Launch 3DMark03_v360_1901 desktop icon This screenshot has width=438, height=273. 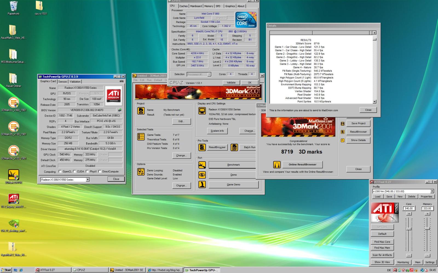[x=13, y=103]
